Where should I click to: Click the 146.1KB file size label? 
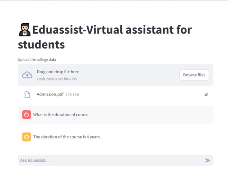click(x=72, y=95)
